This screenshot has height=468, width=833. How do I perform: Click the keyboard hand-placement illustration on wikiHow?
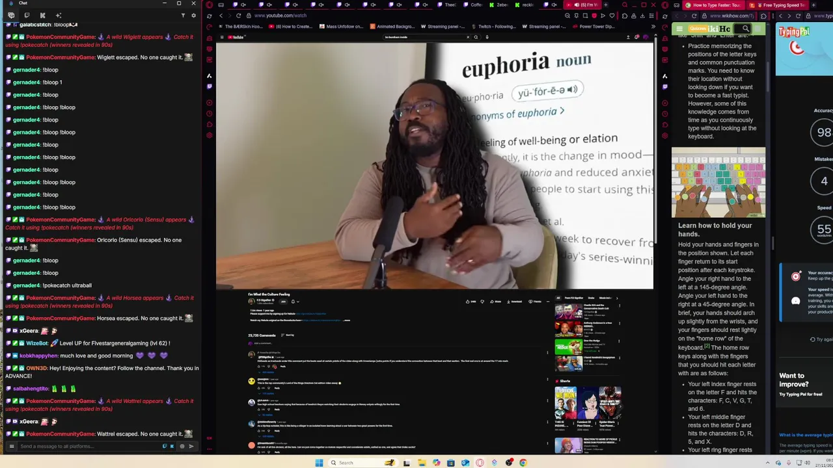(x=718, y=183)
